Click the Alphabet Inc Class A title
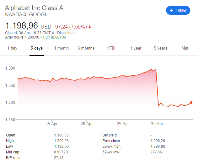 pos(34,8)
